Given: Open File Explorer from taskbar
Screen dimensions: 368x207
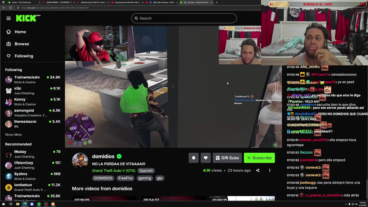Looking at the screenshot, I should click(x=18, y=204).
